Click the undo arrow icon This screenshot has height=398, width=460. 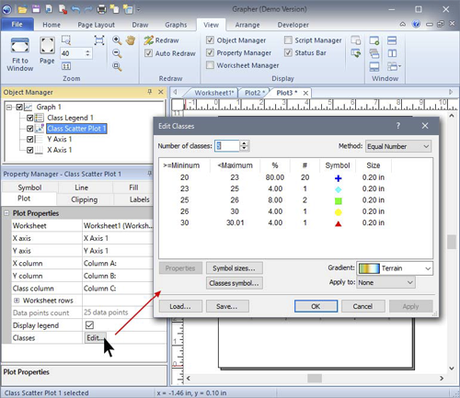coord(75,9)
